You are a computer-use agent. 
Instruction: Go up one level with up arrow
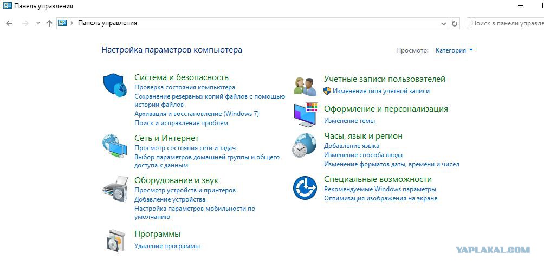point(49,23)
